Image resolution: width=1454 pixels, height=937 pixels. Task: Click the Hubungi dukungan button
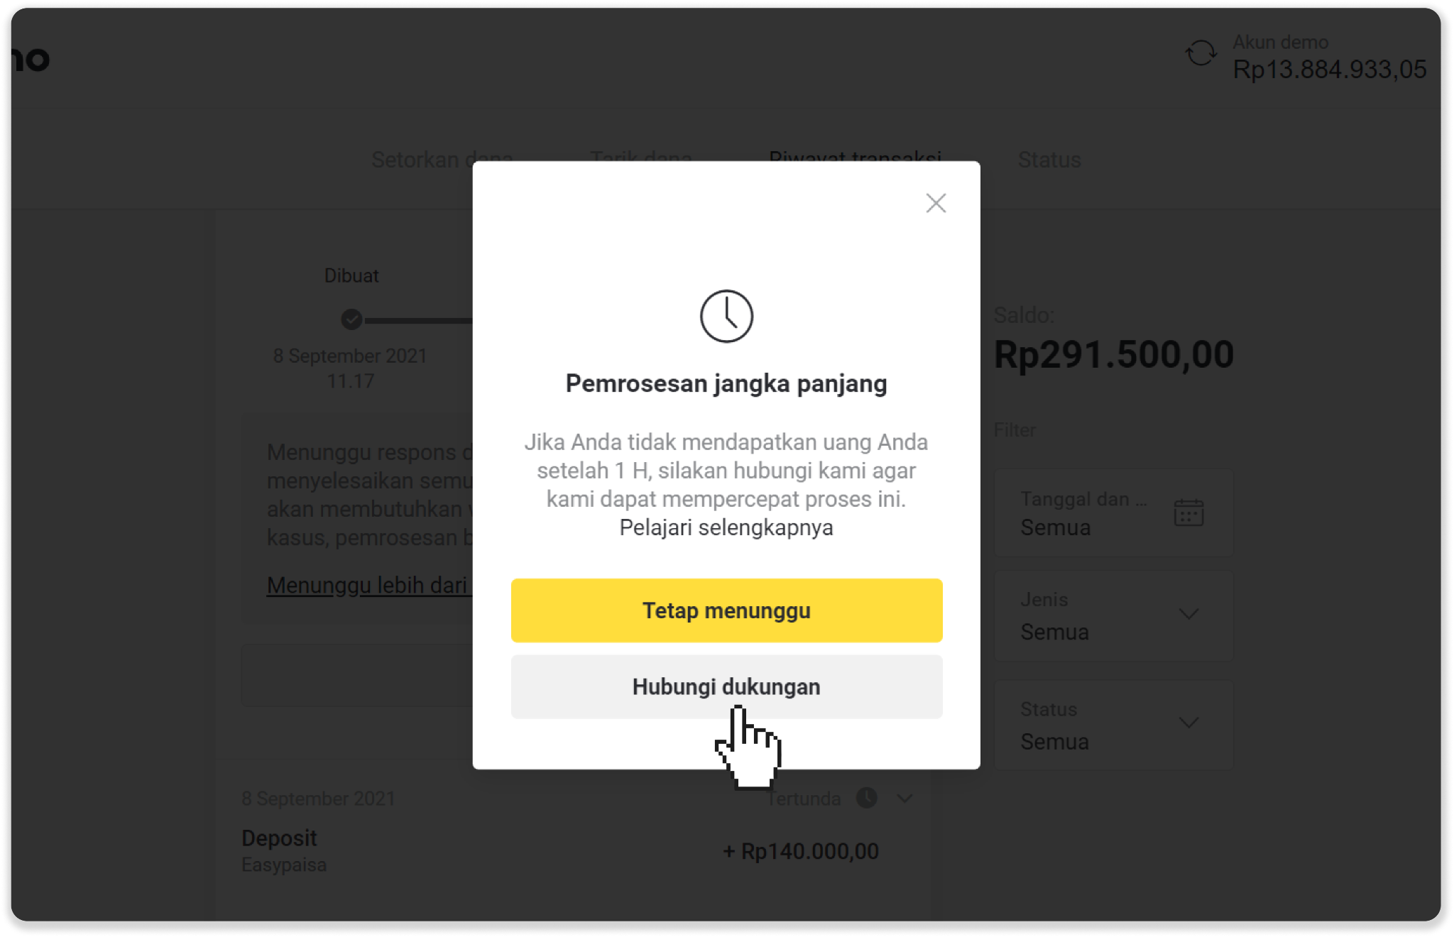[726, 686]
